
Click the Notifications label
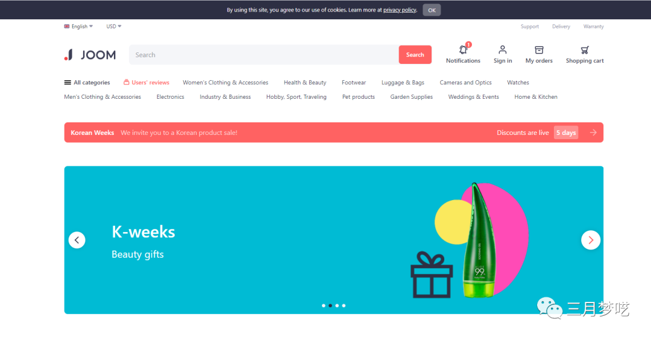(463, 61)
